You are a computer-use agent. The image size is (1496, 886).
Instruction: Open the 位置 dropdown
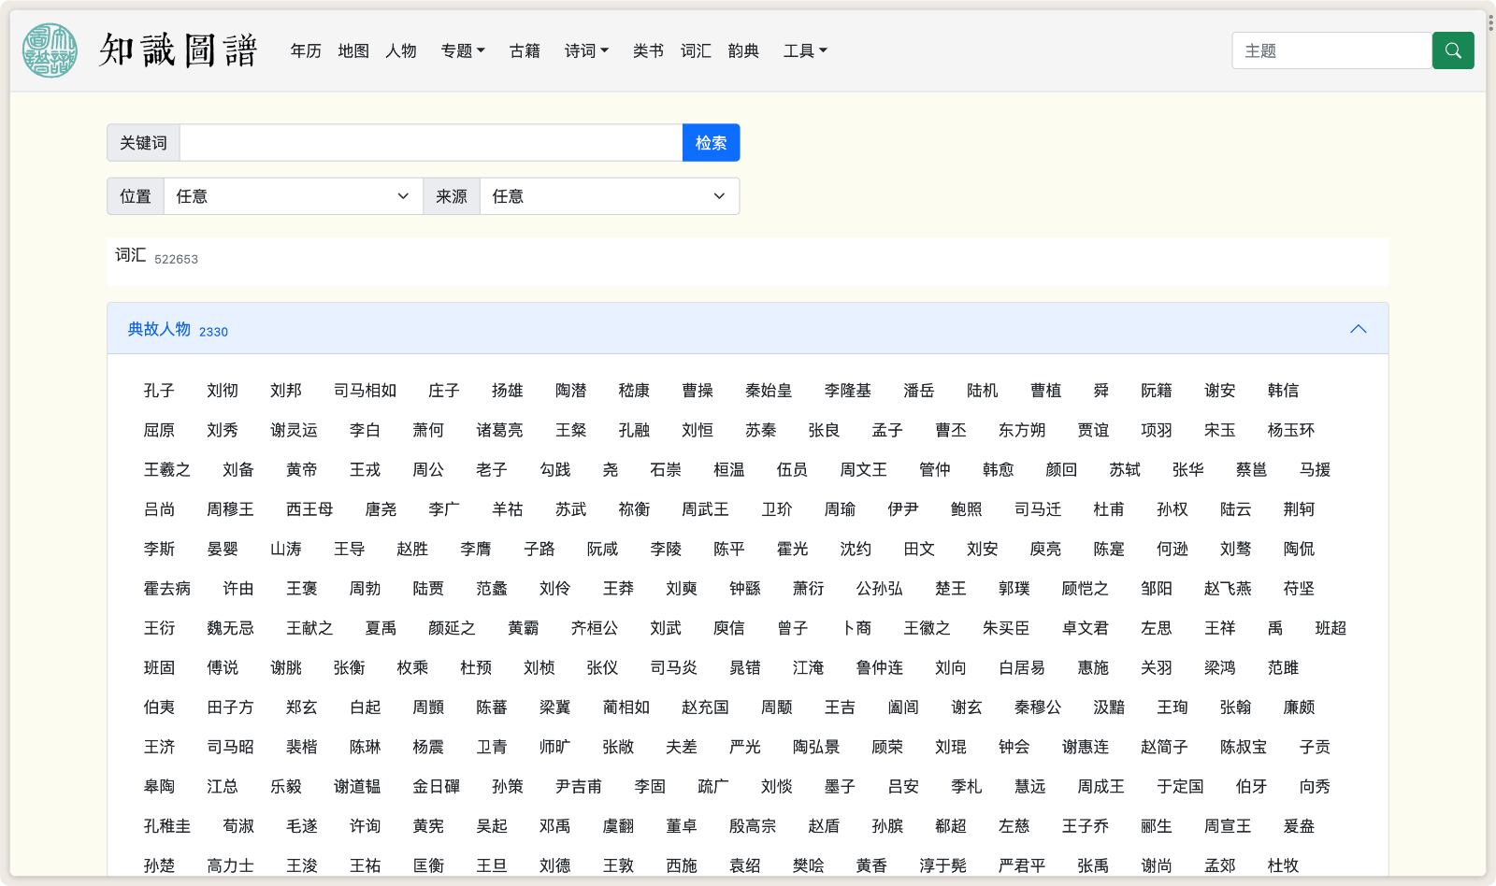point(293,196)
